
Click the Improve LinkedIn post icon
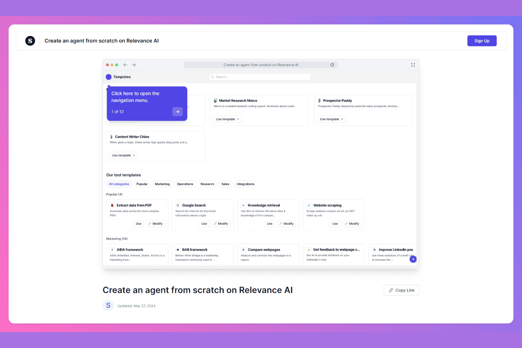374,250
